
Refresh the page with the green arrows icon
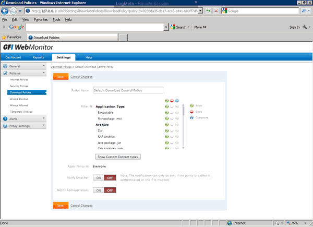tap(208, 11)
